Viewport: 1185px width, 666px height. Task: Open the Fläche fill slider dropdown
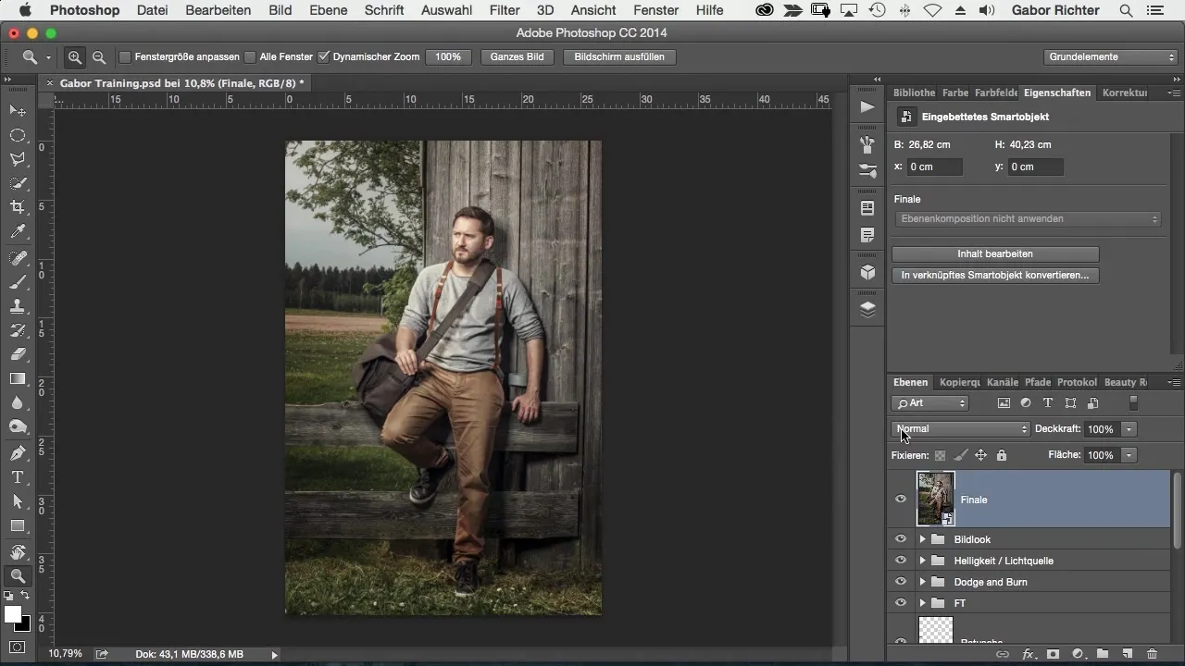tap(1129, 455)
